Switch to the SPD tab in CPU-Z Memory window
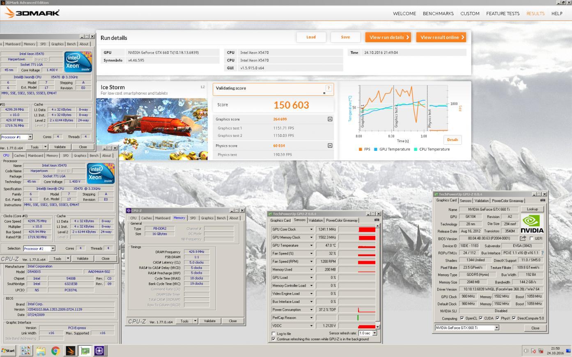Screen dimensions: 572x357 (x=193, y=218)
